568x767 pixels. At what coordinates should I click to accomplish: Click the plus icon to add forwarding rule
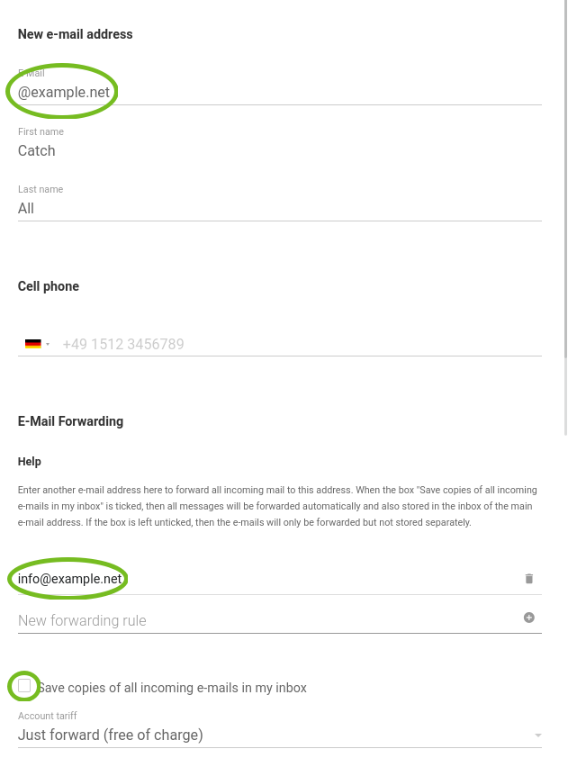pyautogui.click(x=529, y=618)
